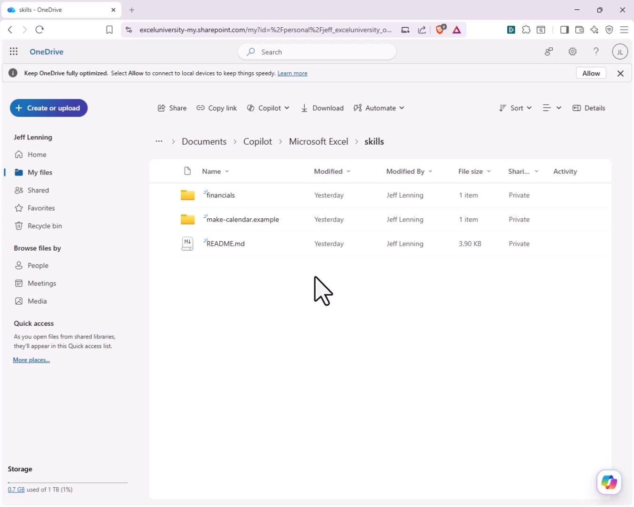Click the info icon in the banner

click(x=13, y=73)
